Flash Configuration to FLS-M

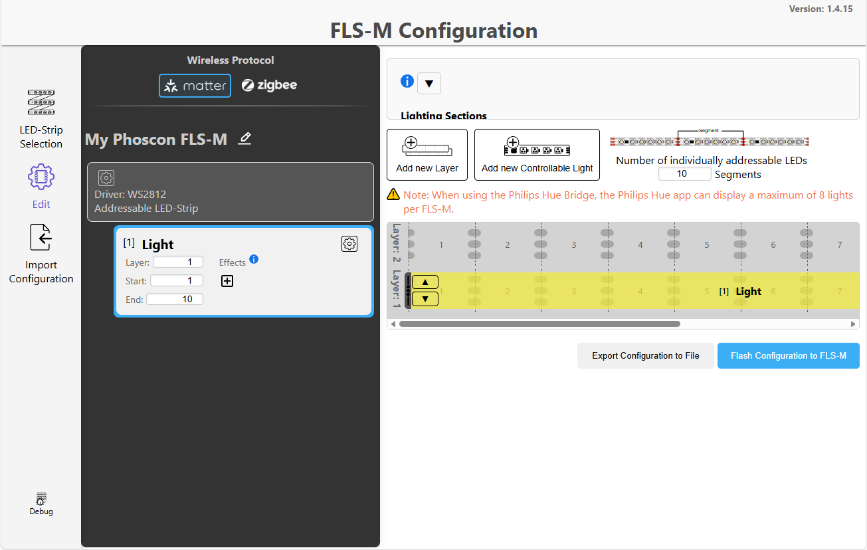point(788,355)
